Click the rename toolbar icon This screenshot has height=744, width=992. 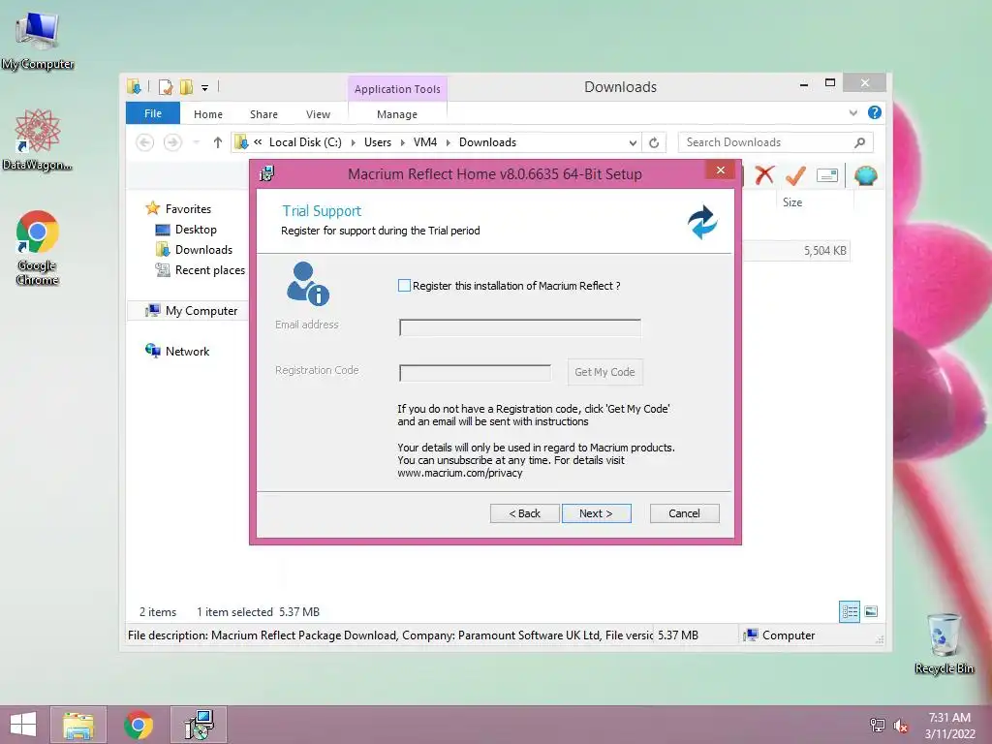[x=827, y=175]
